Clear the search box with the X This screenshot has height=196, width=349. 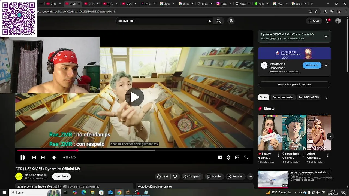[x=210, y=21]
